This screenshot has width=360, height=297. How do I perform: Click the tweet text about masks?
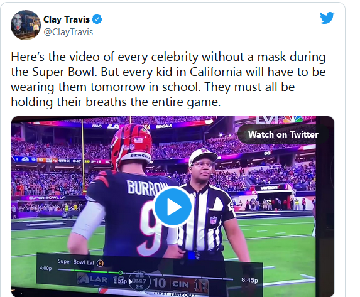(168, 79)
